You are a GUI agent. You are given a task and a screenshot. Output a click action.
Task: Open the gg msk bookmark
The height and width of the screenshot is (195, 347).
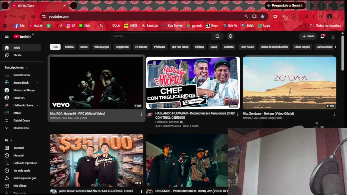194,26
